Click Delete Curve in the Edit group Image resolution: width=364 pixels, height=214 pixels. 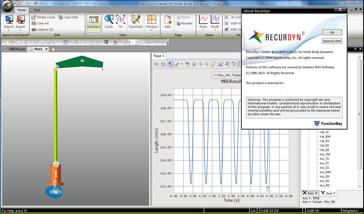pyautogui.click(x=43, y=17)
